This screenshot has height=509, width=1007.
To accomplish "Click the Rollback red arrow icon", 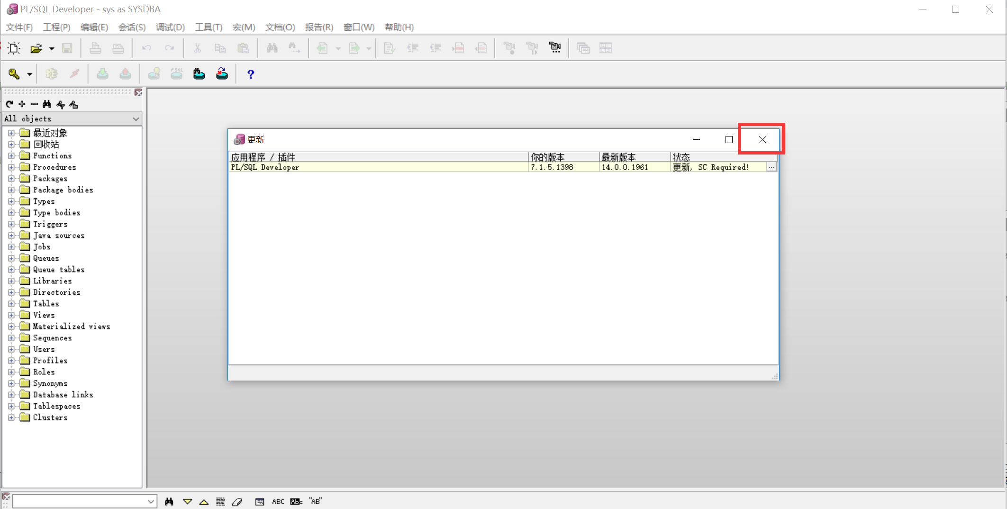I will pos(125,74).
